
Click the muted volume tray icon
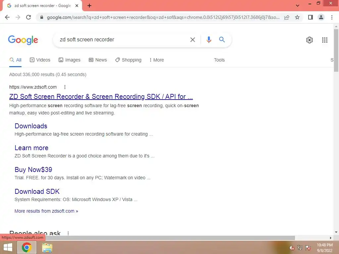pyautogui.click(x=292, y=248)
